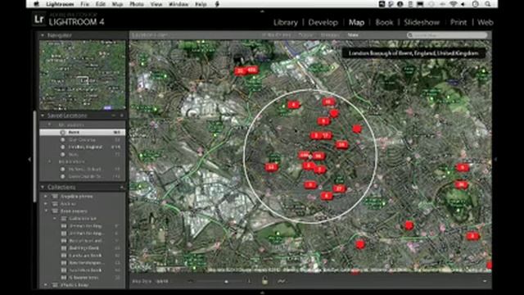Screen dimensions: 524x295
Task: Filter by Tagged photos
Action: point(305,34)
